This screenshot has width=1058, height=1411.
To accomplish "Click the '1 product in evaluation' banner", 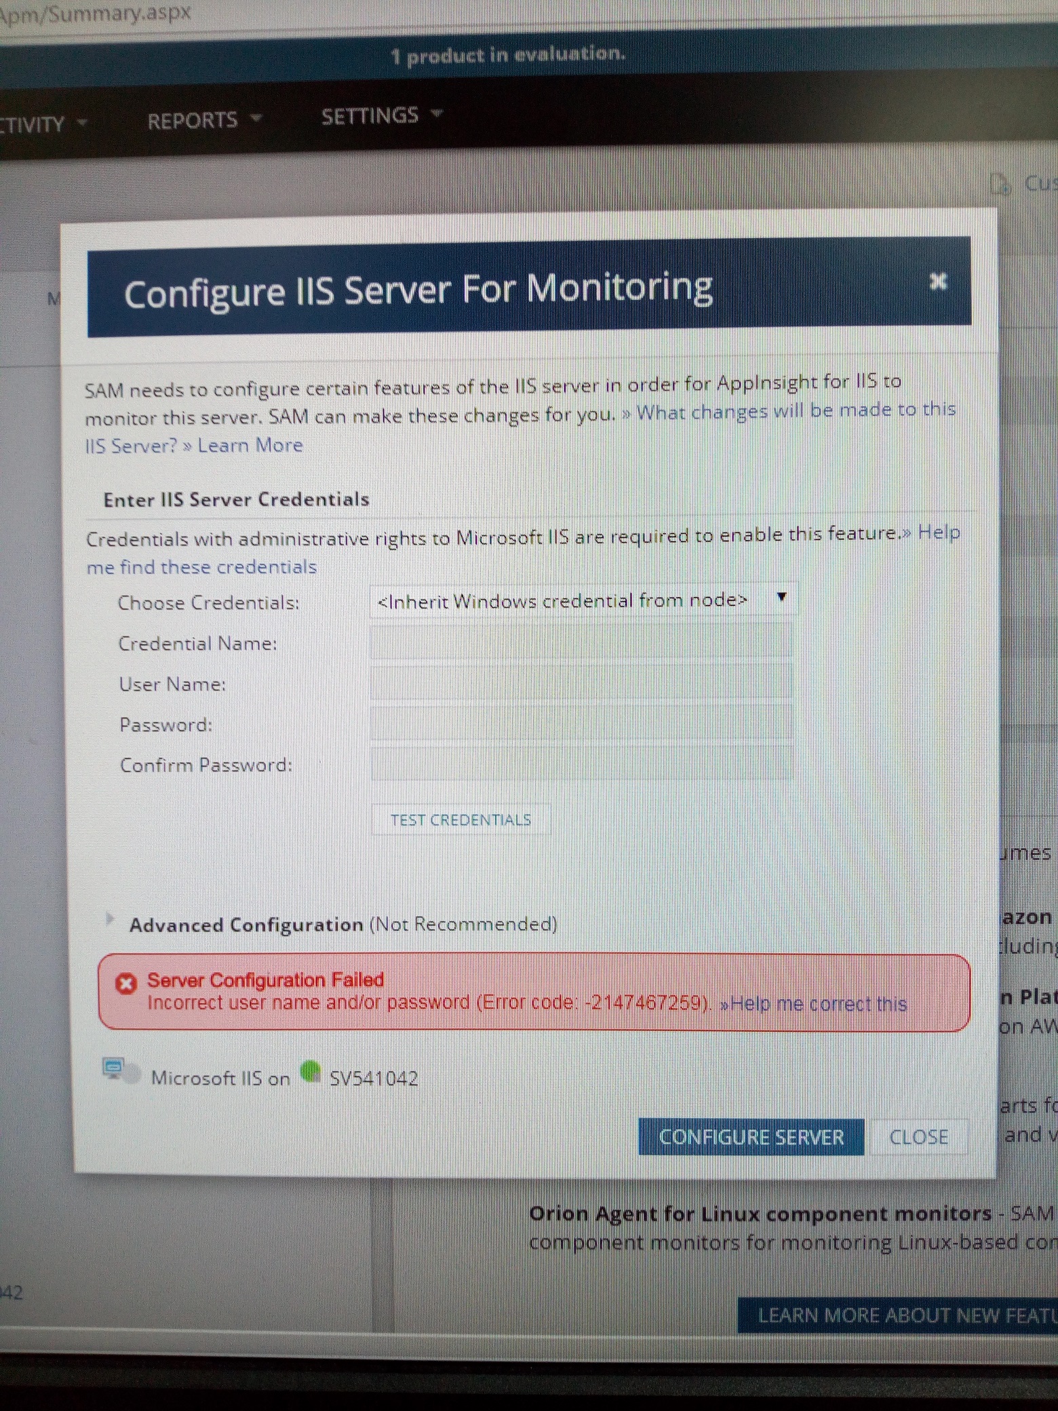I will click(x=508, y=55).
